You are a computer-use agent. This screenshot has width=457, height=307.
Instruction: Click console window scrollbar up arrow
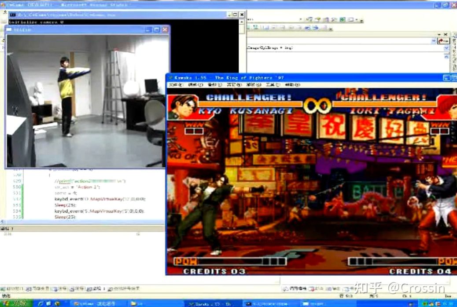[242, 22]
